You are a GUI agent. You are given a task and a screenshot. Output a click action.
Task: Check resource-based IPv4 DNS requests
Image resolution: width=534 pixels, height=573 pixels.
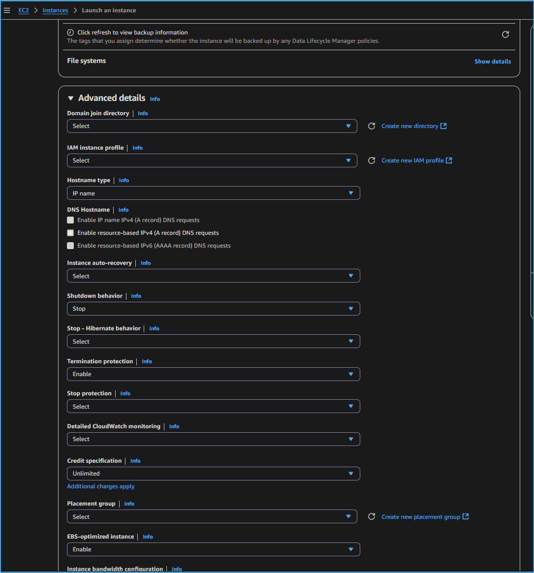pyautogui.click(x=70, y=233)
